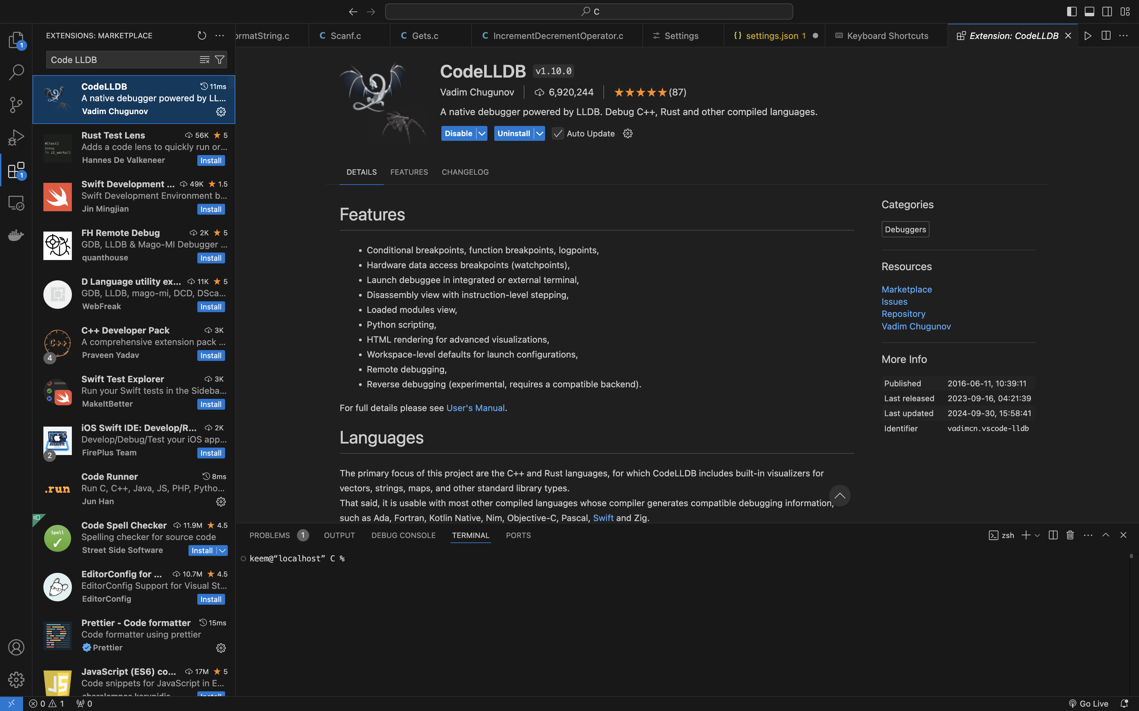The image size is (1139, 711).
Task: Click the scroll-to-top arrow button
Action: (840, 496)
